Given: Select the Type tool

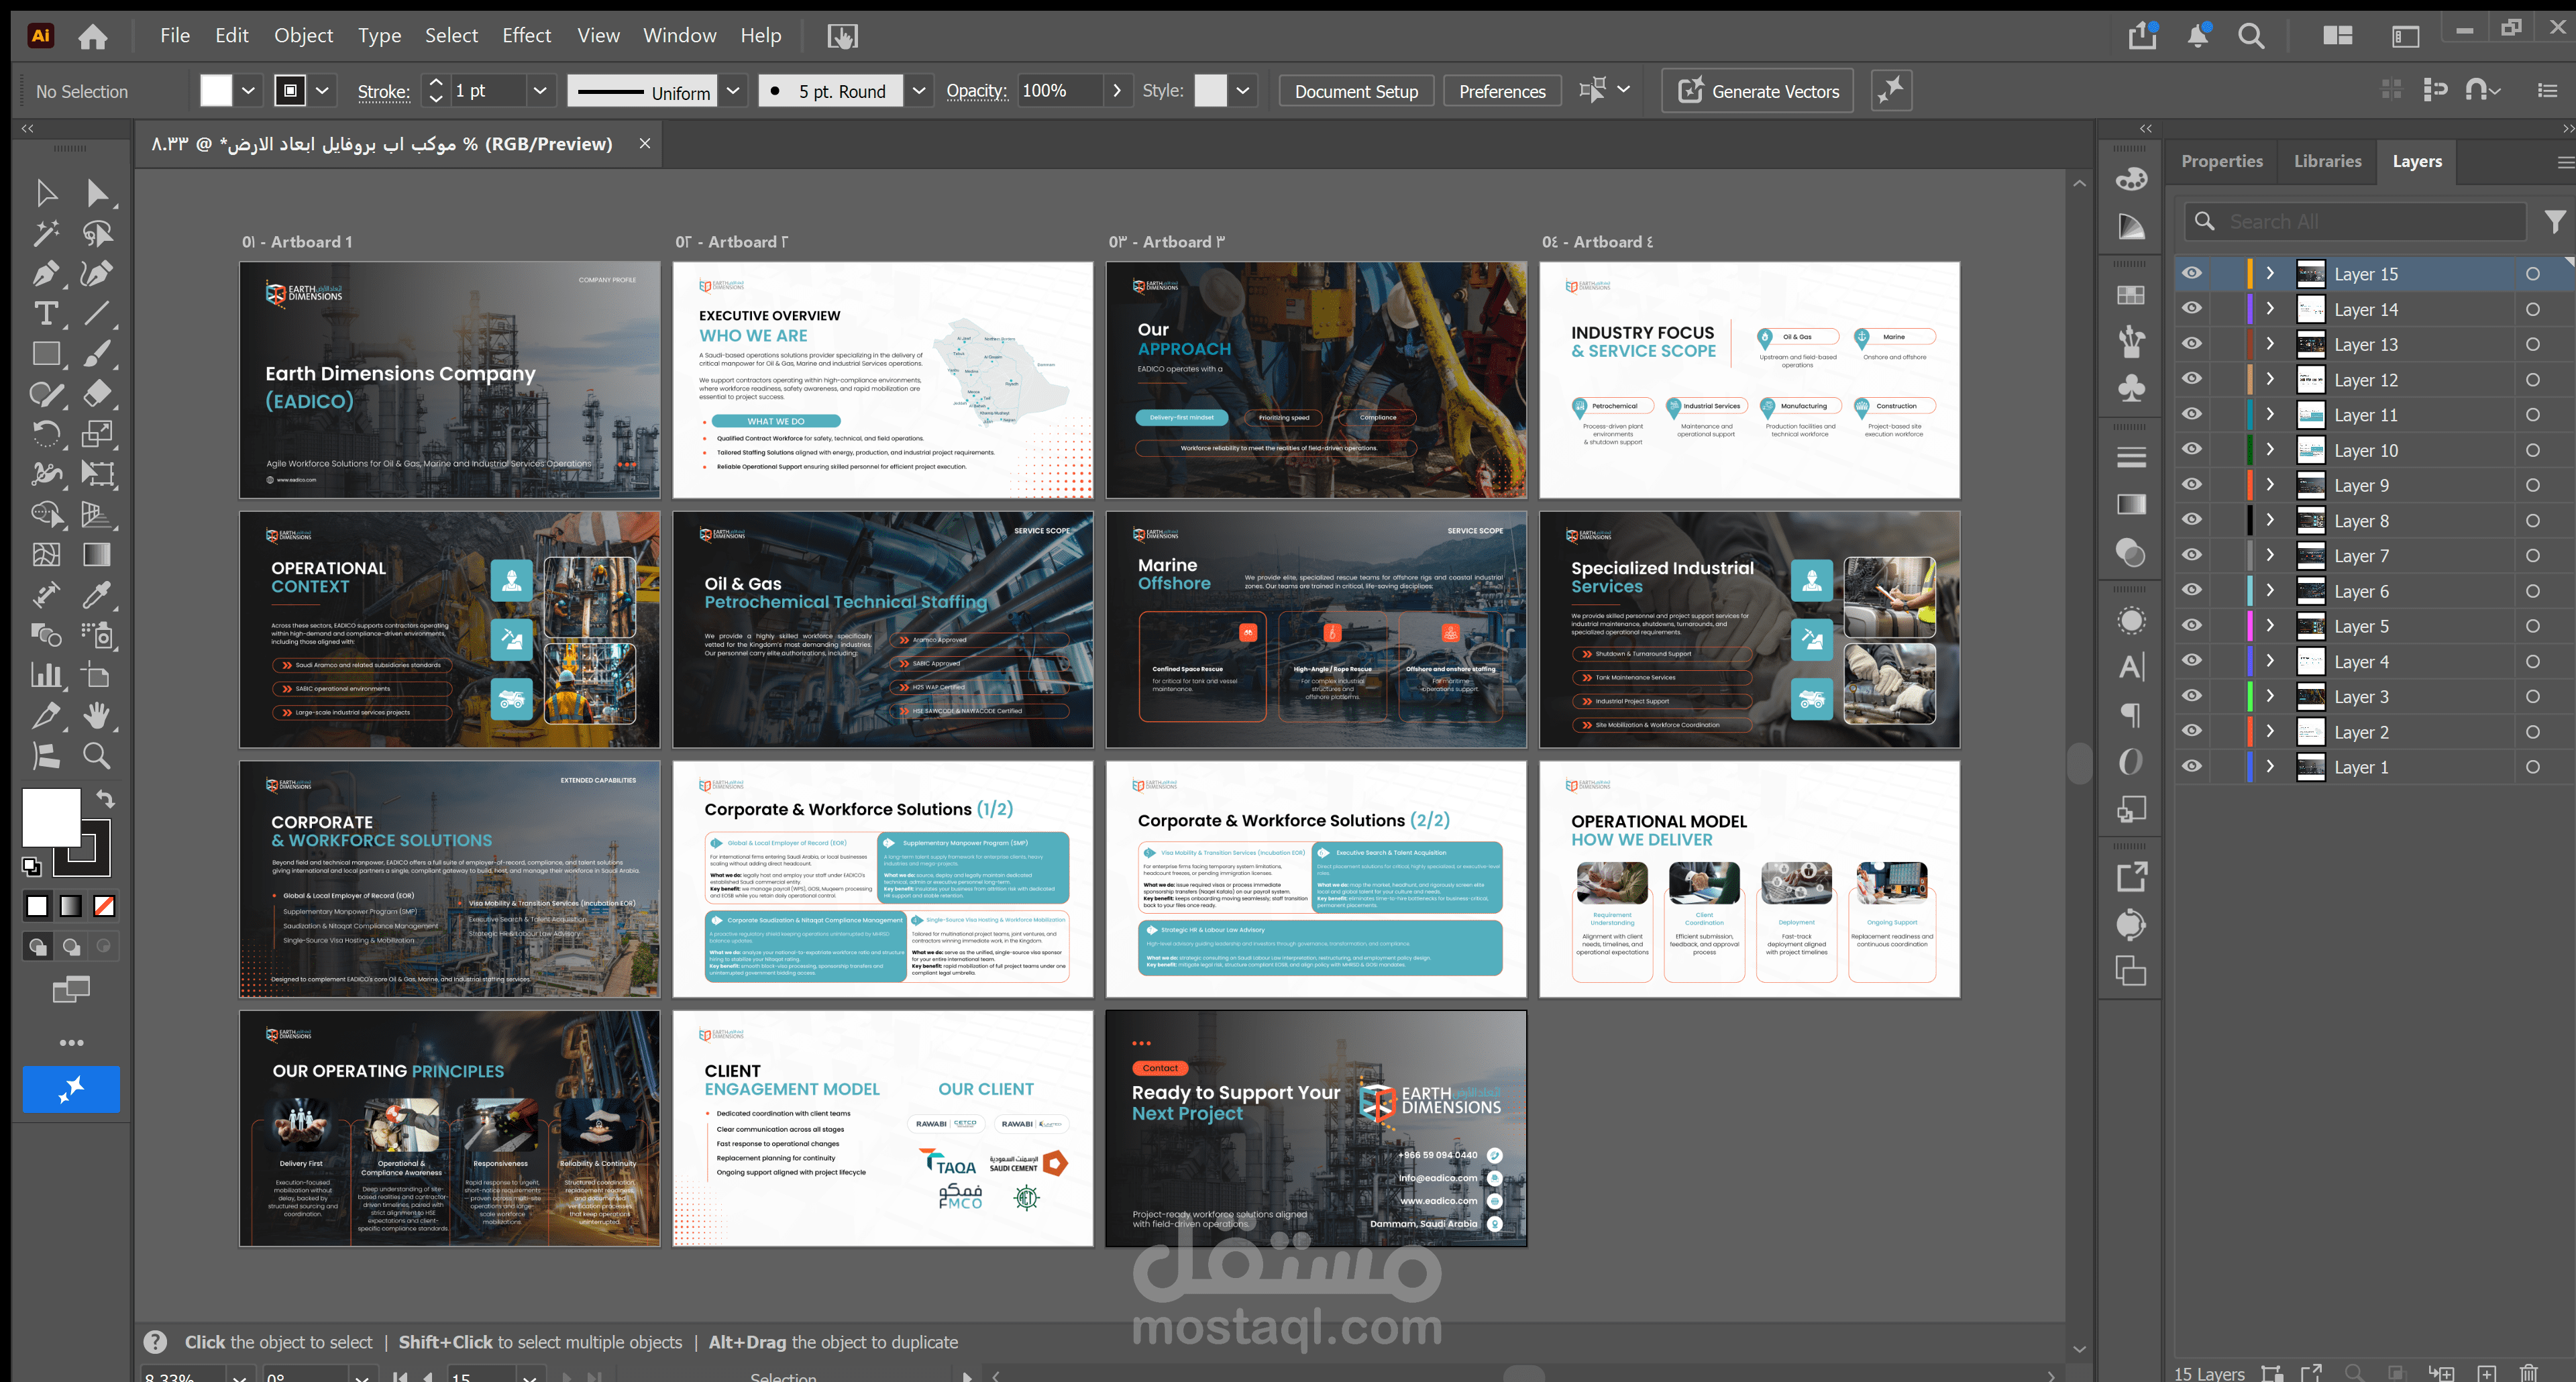Looking at the screenshot, I should tap(45, 314).
